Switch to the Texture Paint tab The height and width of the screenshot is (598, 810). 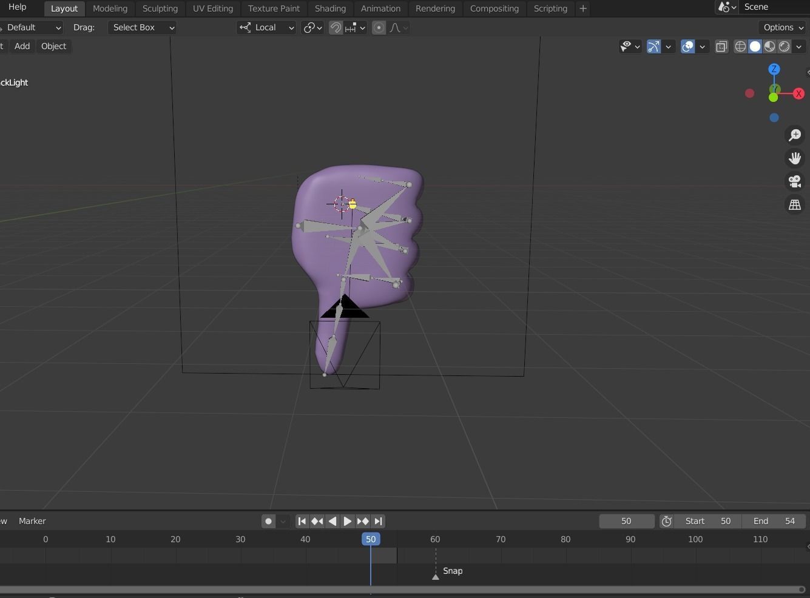[x=274, y=8]
